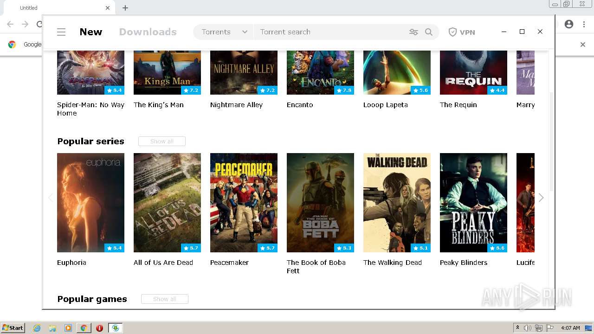Open The King's Man poster

pyautogui.click(x=167, y=72)
